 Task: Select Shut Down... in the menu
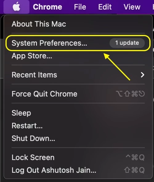tap(78, 139)
